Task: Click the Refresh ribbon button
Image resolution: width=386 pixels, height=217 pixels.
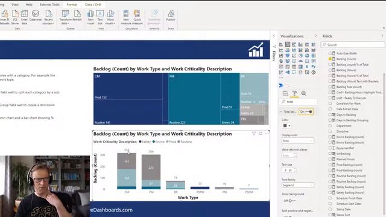Action: click(77, 16)
